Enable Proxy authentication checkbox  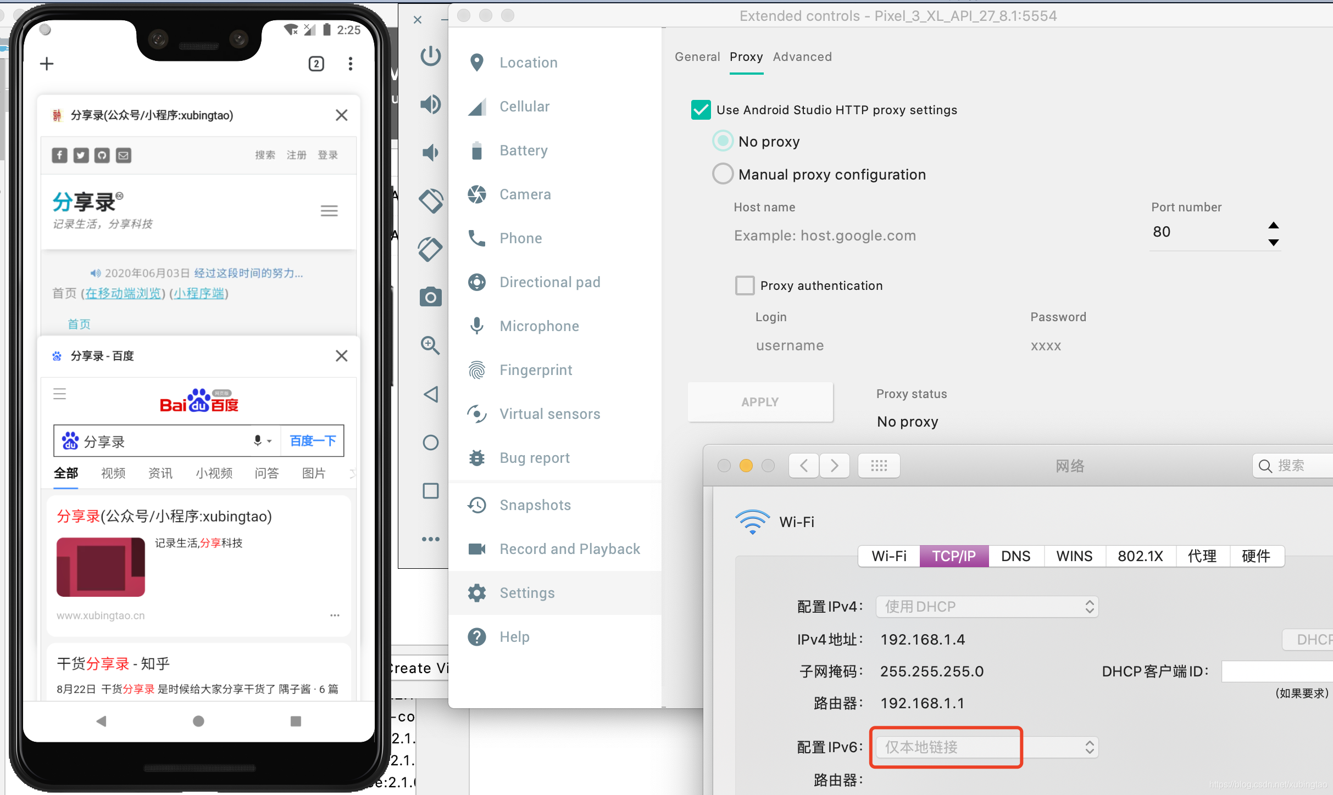tap(745, 285)
